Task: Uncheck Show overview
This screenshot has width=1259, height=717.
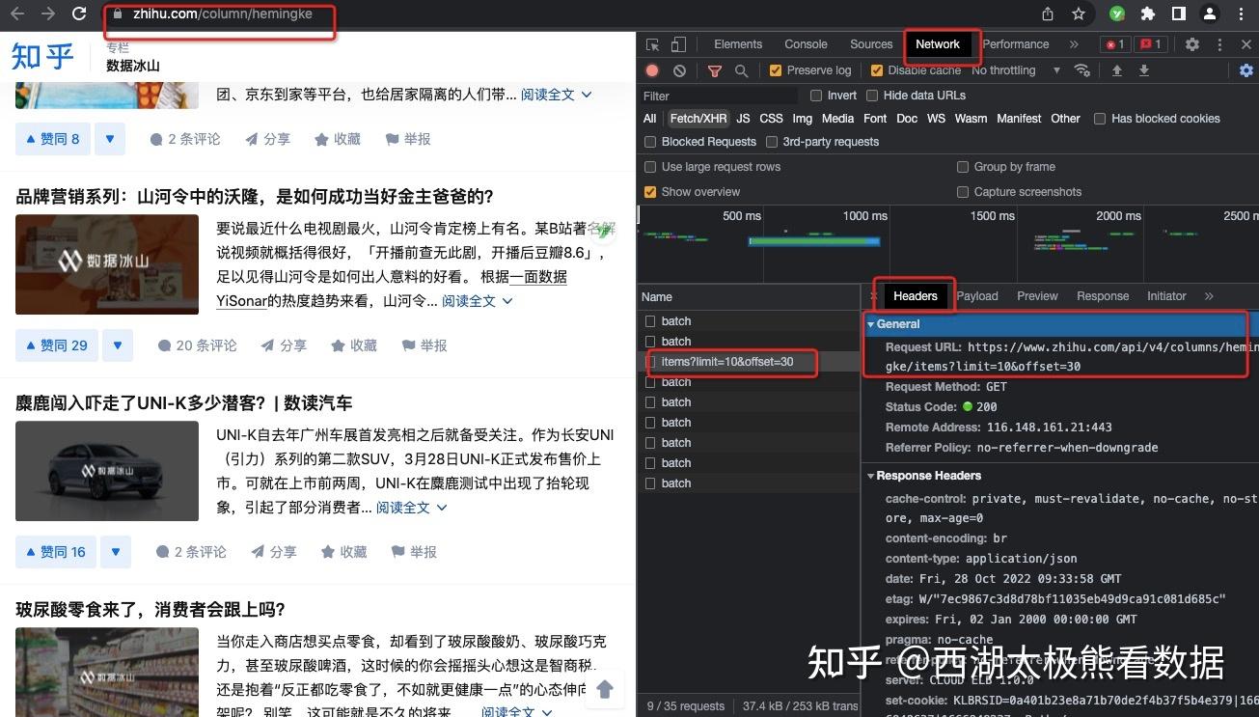Action: (650, 192)
